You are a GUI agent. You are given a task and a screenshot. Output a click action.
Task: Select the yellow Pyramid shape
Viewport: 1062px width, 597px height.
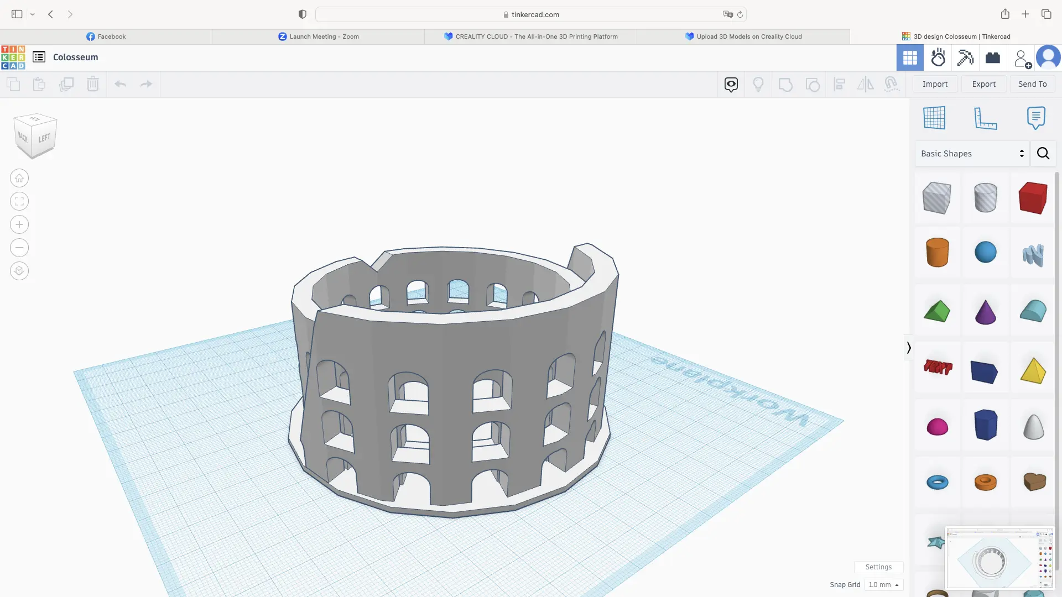(1033, 370)
